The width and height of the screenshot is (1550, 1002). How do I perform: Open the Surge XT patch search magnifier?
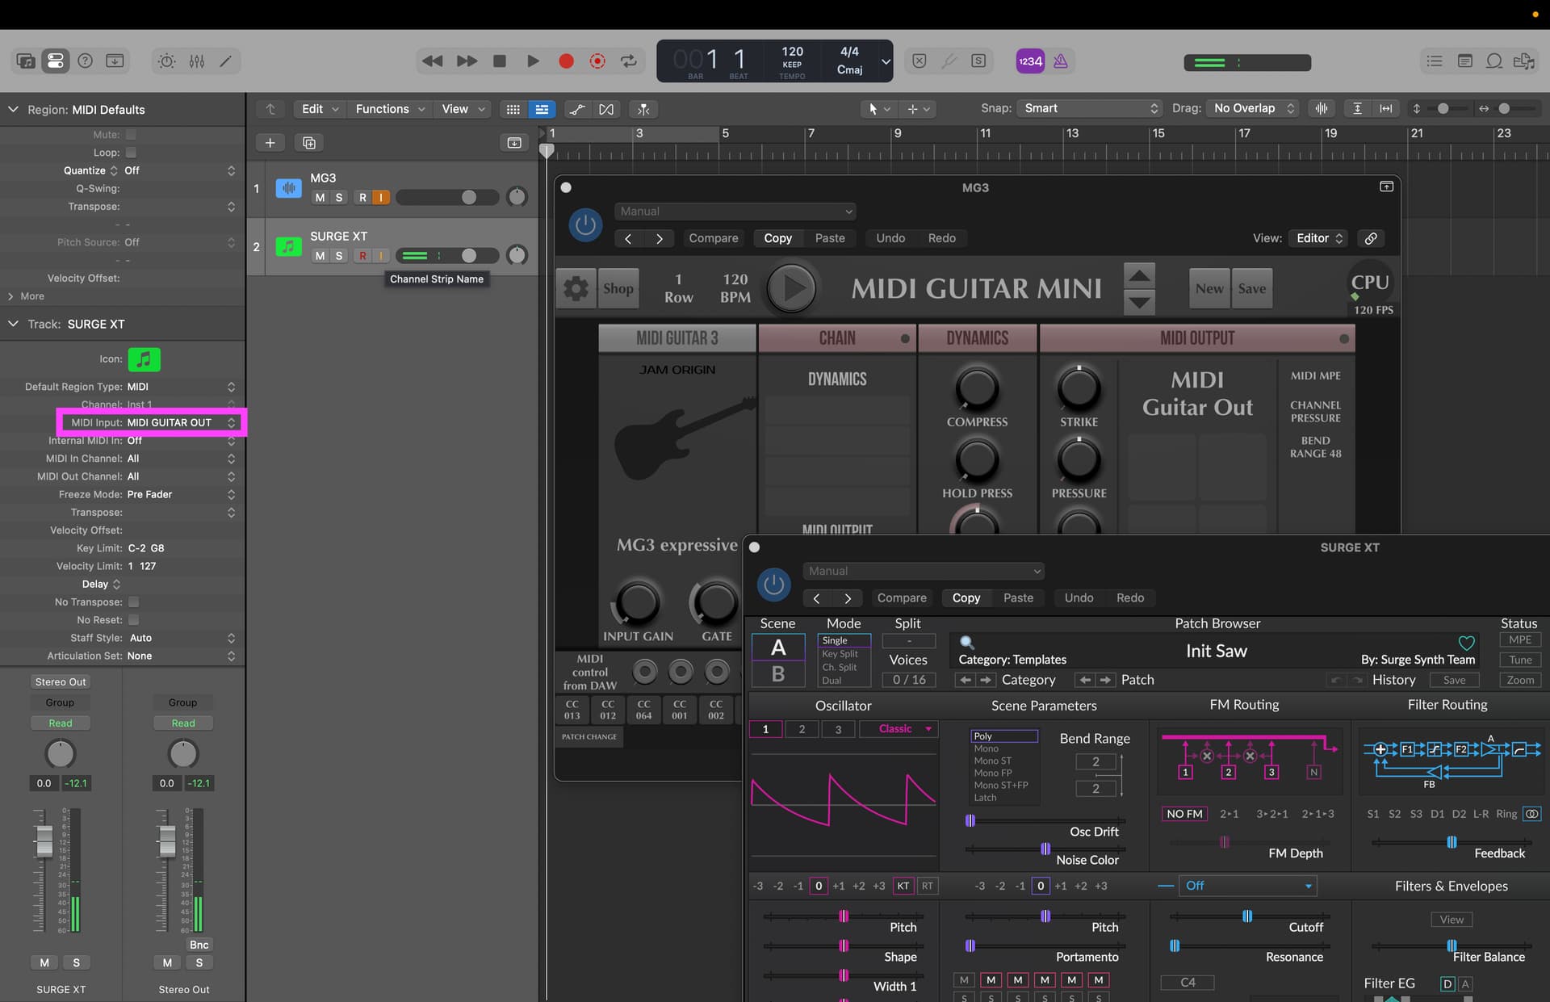click(966, 643)
